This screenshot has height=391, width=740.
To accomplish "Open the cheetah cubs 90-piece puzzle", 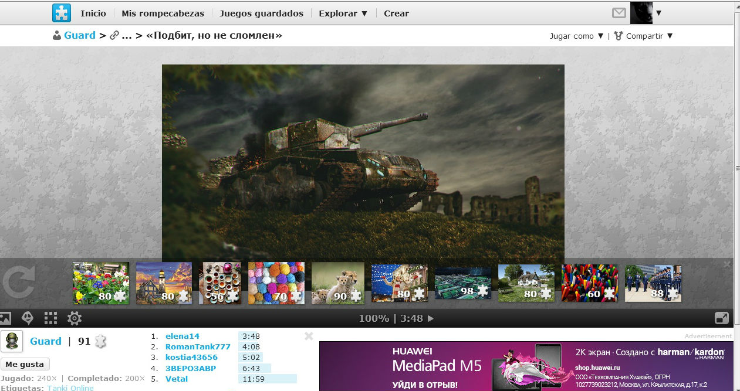I will tap(338, 283).
